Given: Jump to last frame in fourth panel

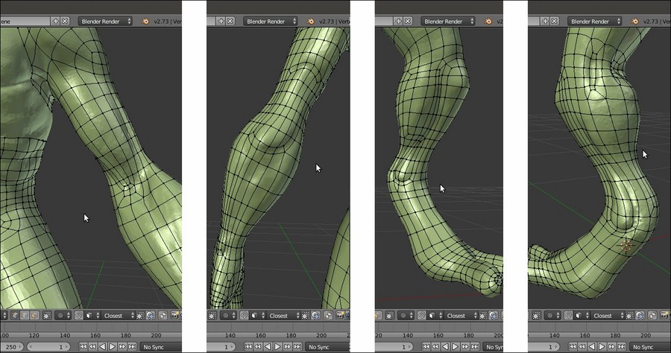Looking at the screenshot, I should pos(621,347).
